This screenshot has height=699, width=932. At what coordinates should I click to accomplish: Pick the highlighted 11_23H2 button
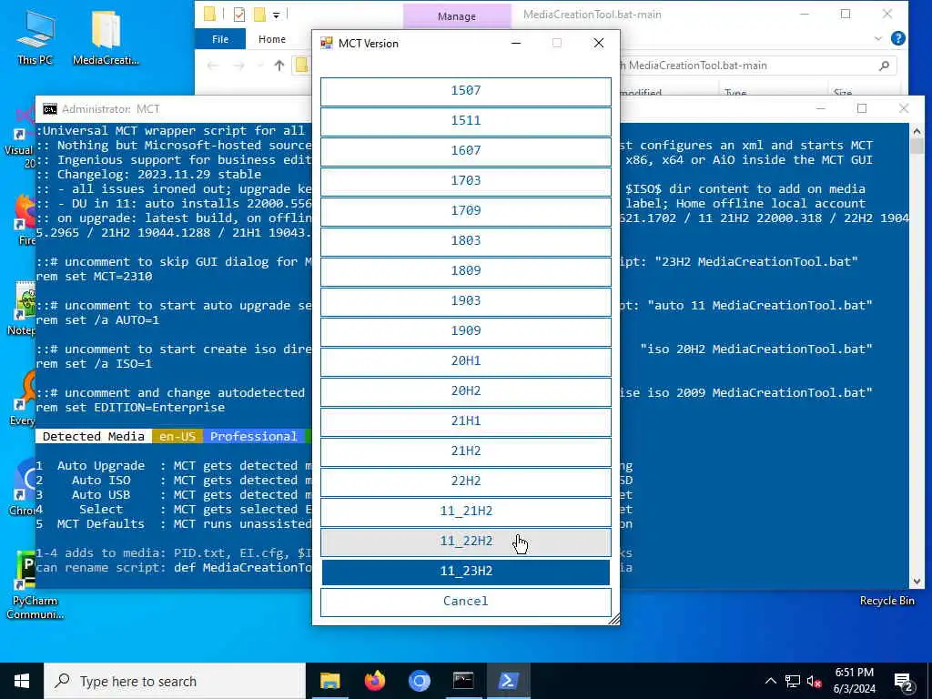pos(465,572)
